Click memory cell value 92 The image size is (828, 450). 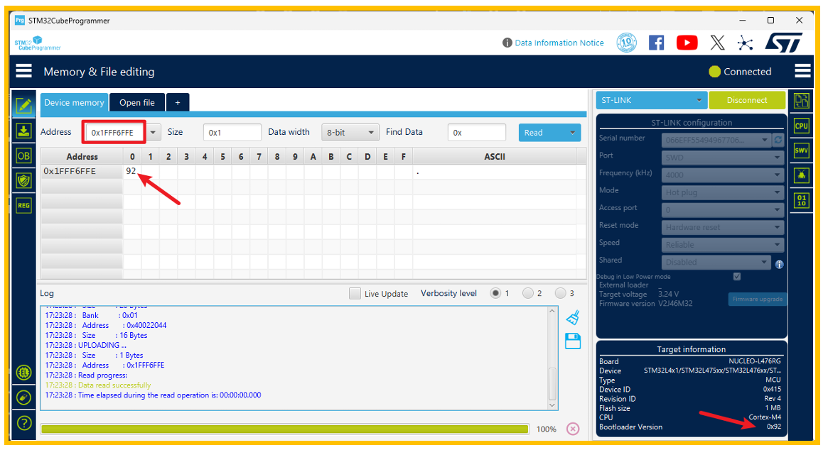(x=131, y=171)
